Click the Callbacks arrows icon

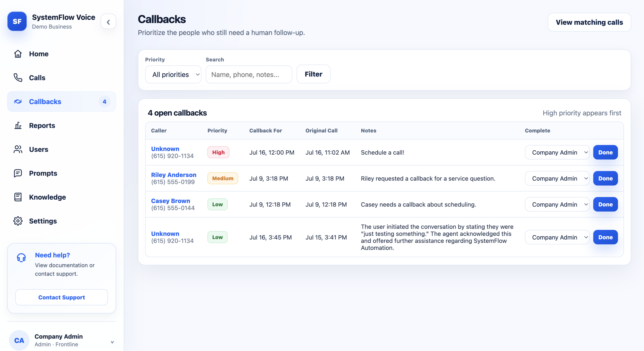tap(18, 102)
